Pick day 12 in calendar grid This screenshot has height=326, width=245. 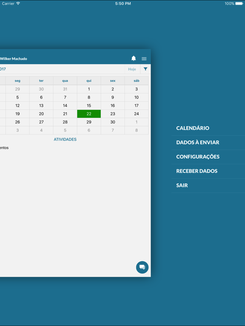17,106
